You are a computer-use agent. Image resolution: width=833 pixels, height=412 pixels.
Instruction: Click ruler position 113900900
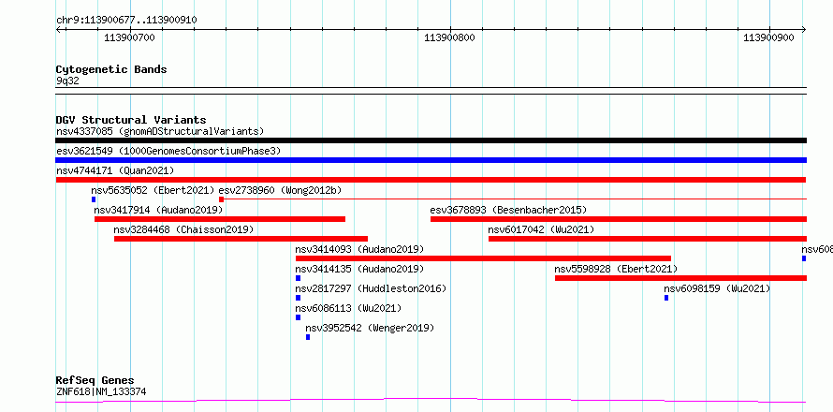pyautogui.click(x=768, y=37)
